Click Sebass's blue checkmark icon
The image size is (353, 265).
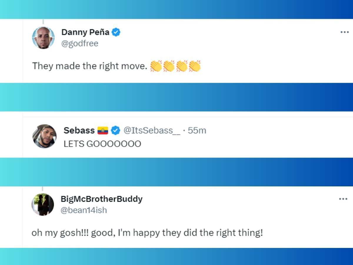pyautogui.click(x=115, y=130)
